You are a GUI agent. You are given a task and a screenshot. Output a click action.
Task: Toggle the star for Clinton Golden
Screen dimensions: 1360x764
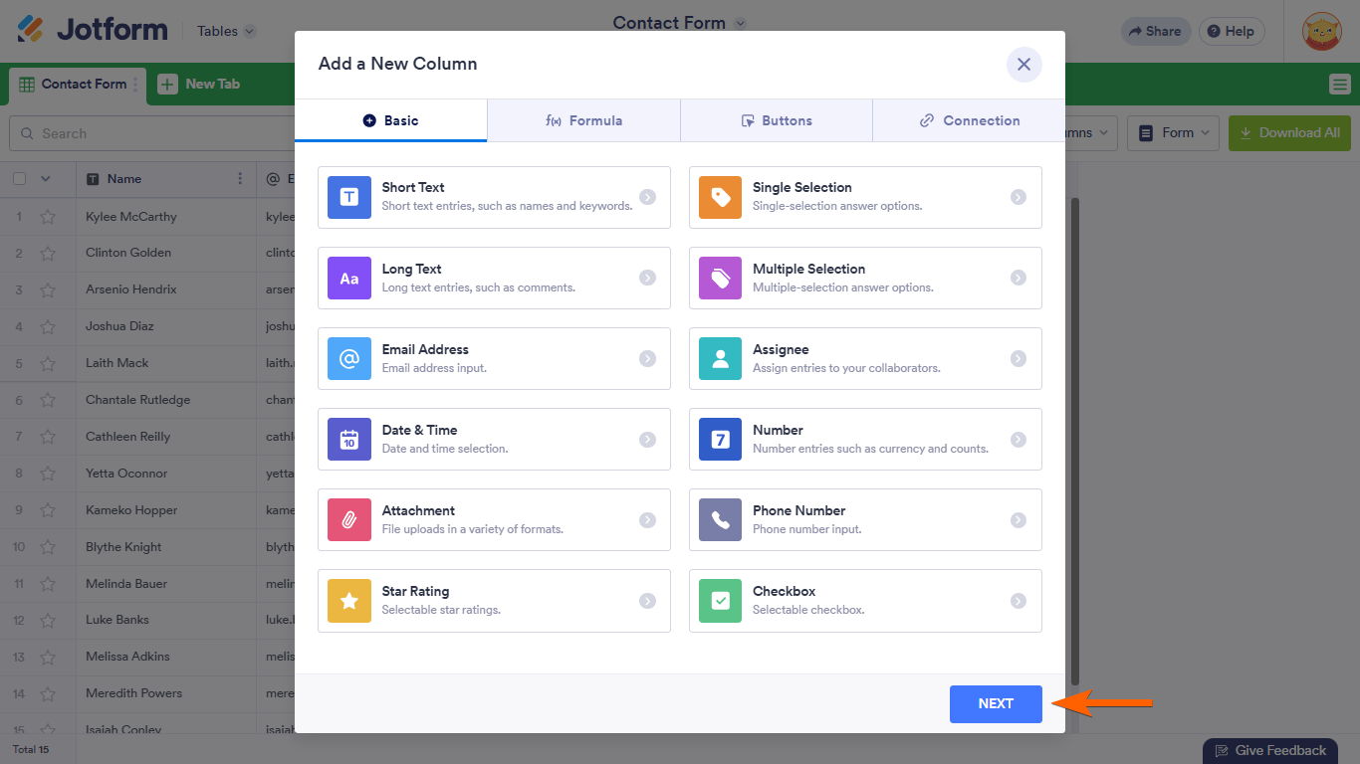click(x=48, y=254)
